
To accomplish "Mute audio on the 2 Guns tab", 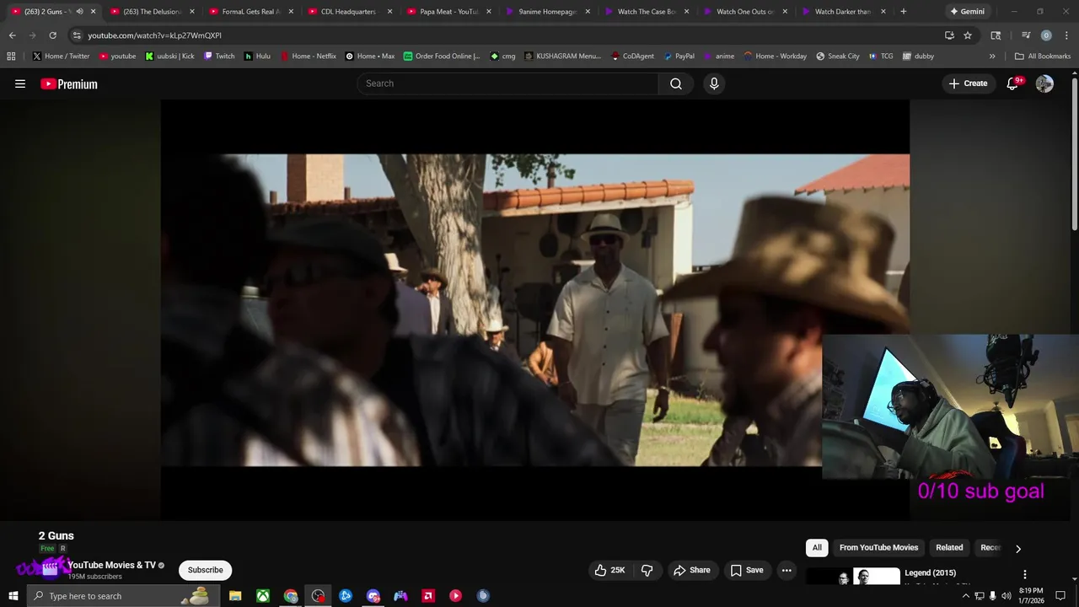I will (x=79, y=12).
